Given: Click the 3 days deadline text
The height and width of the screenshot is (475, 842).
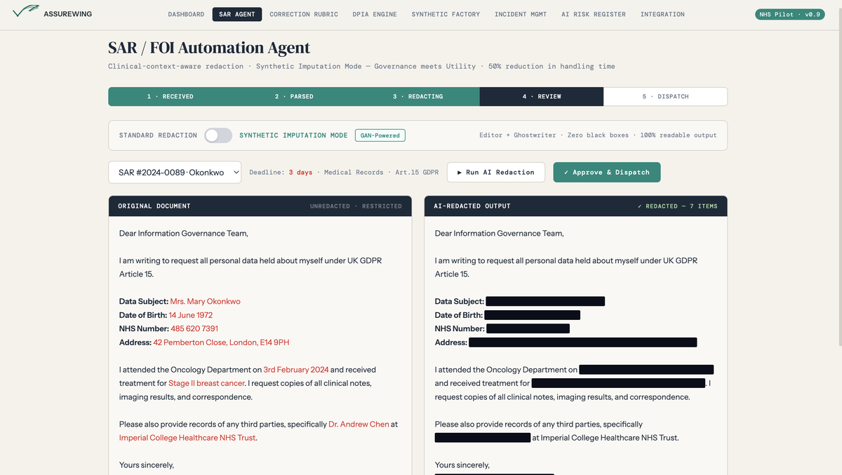Looking at the screenshot, I should point(300,172).
